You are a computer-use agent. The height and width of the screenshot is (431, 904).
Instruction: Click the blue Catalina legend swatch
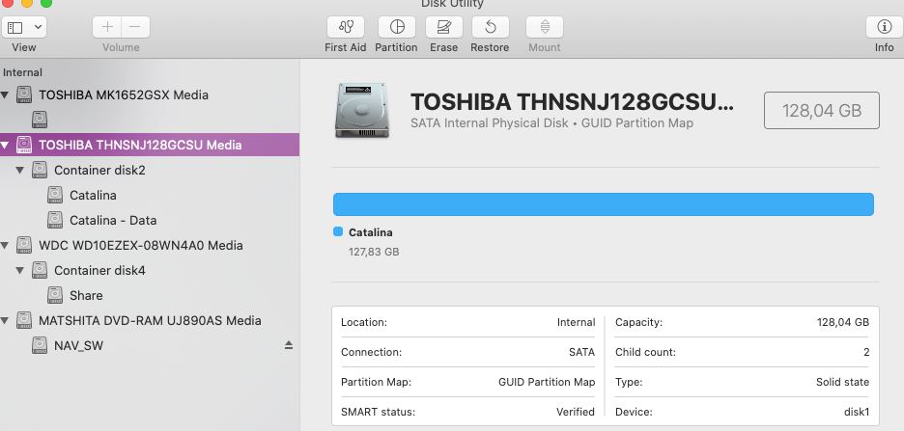(338, 232)
